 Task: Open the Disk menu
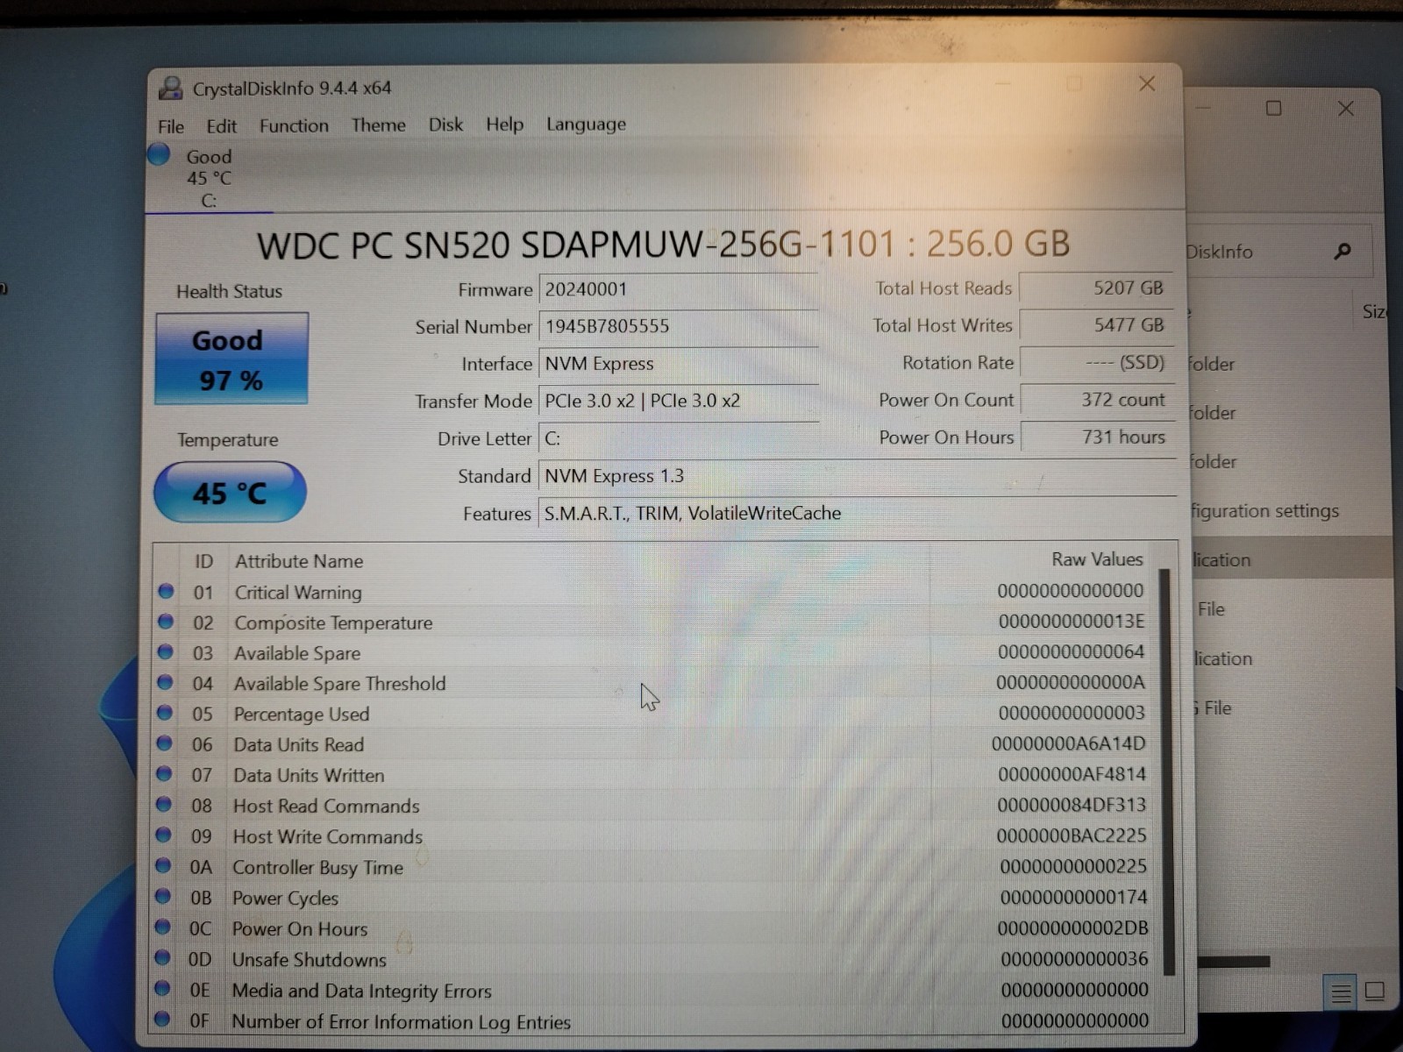tap(445, 124)
